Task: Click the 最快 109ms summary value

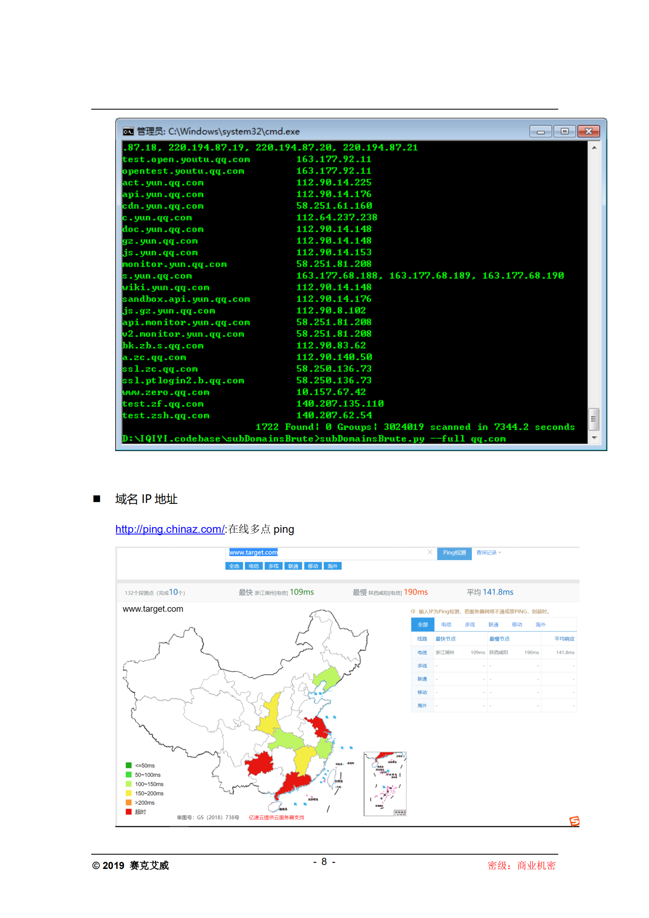Action: pos(302,592)
